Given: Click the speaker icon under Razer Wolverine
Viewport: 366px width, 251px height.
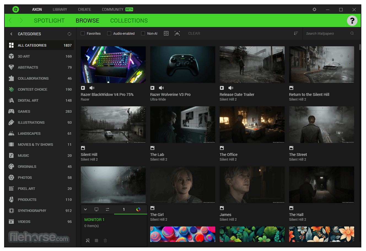Looking at the screenshot, I should click(161, 88).
